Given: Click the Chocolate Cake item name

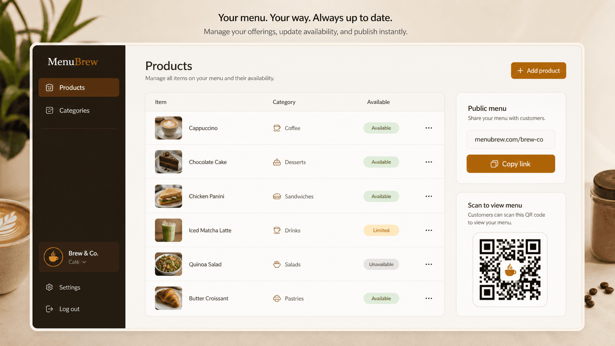Looking at the screenshot, I should [208, 162].
